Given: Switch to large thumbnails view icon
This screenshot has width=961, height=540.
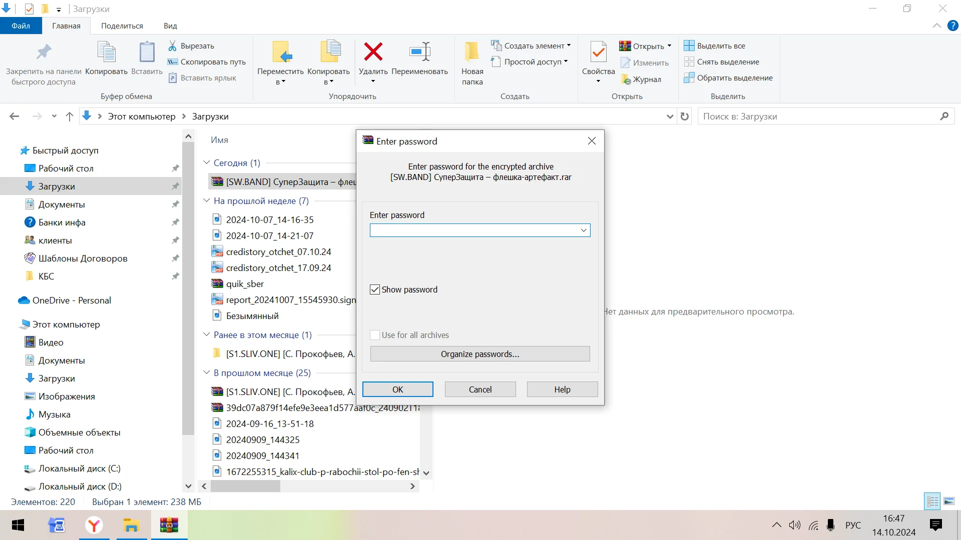Looking at the screenshot, I should click(x=949, y=501).
